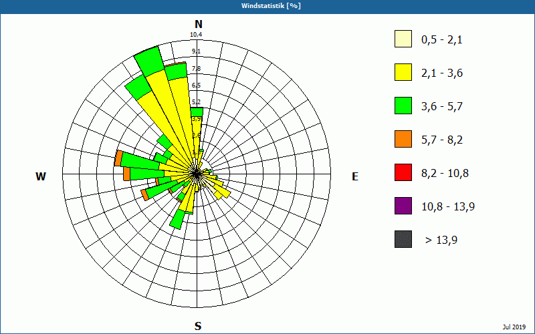Image resolution: width=535 pixels, height=334 pixels.
Task: Click the orange 5,7 - 8,2 legend swatch
Action: coord(403,139)
